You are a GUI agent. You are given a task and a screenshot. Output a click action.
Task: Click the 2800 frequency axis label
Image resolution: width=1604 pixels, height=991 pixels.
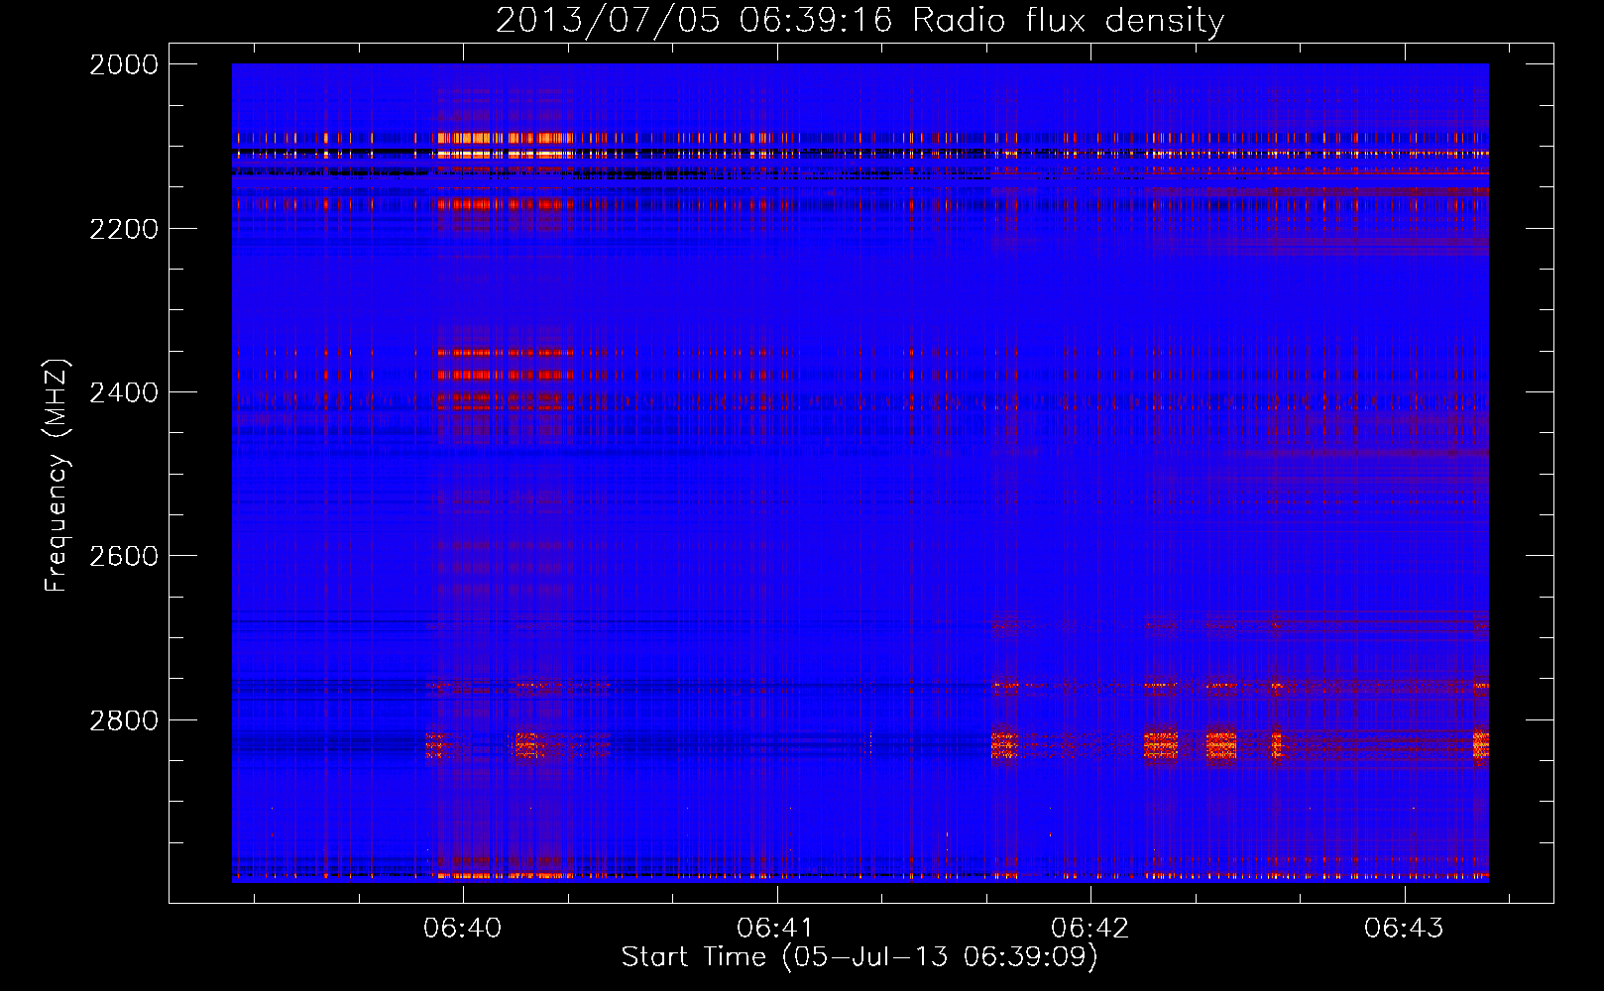pos(124,720)
